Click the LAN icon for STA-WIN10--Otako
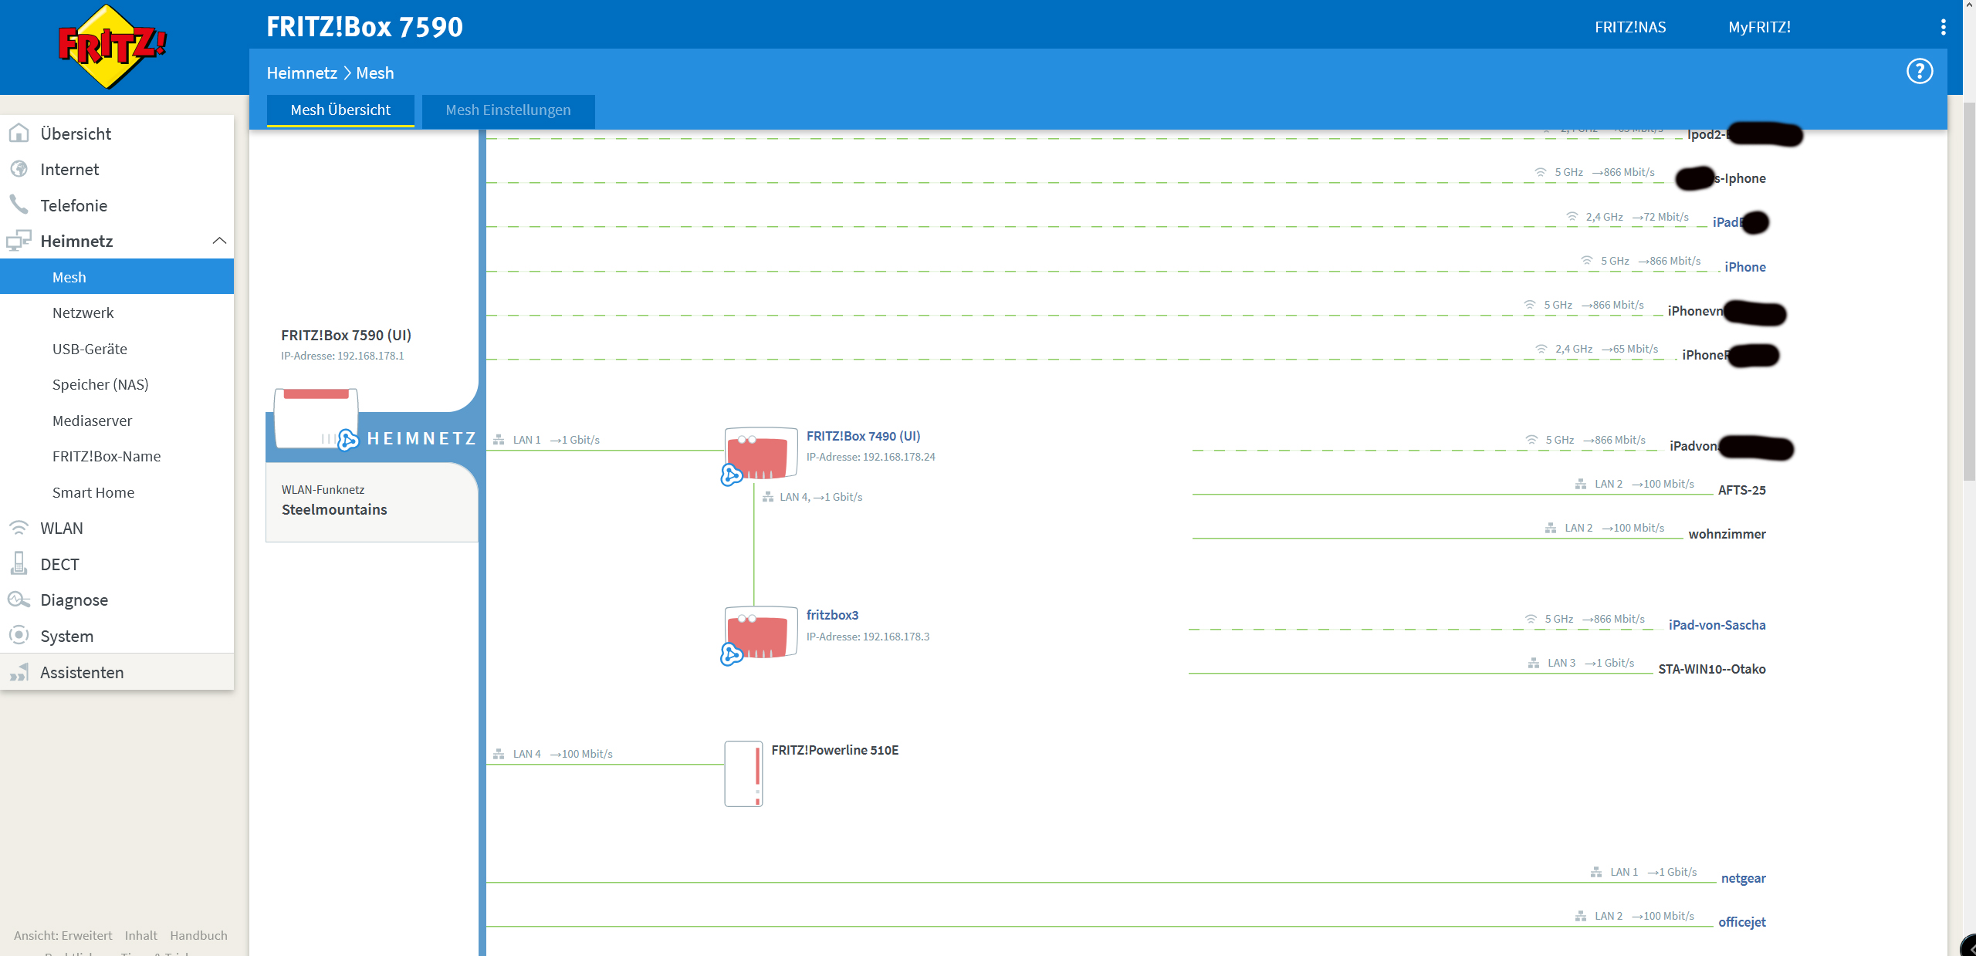The height and width of the screenshot is (956, 1976). pyautogui.click(x=1534, y=663)
